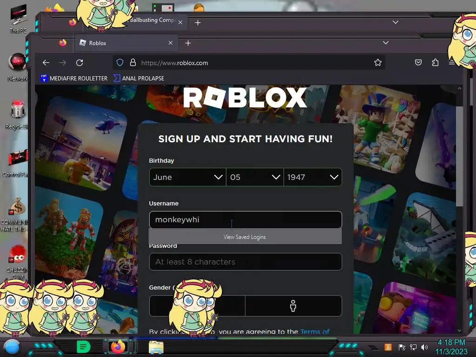The height and width of the screenshot is (357, 476).
Task: Click the ROBLOX logo
Action: coord(245,98)
